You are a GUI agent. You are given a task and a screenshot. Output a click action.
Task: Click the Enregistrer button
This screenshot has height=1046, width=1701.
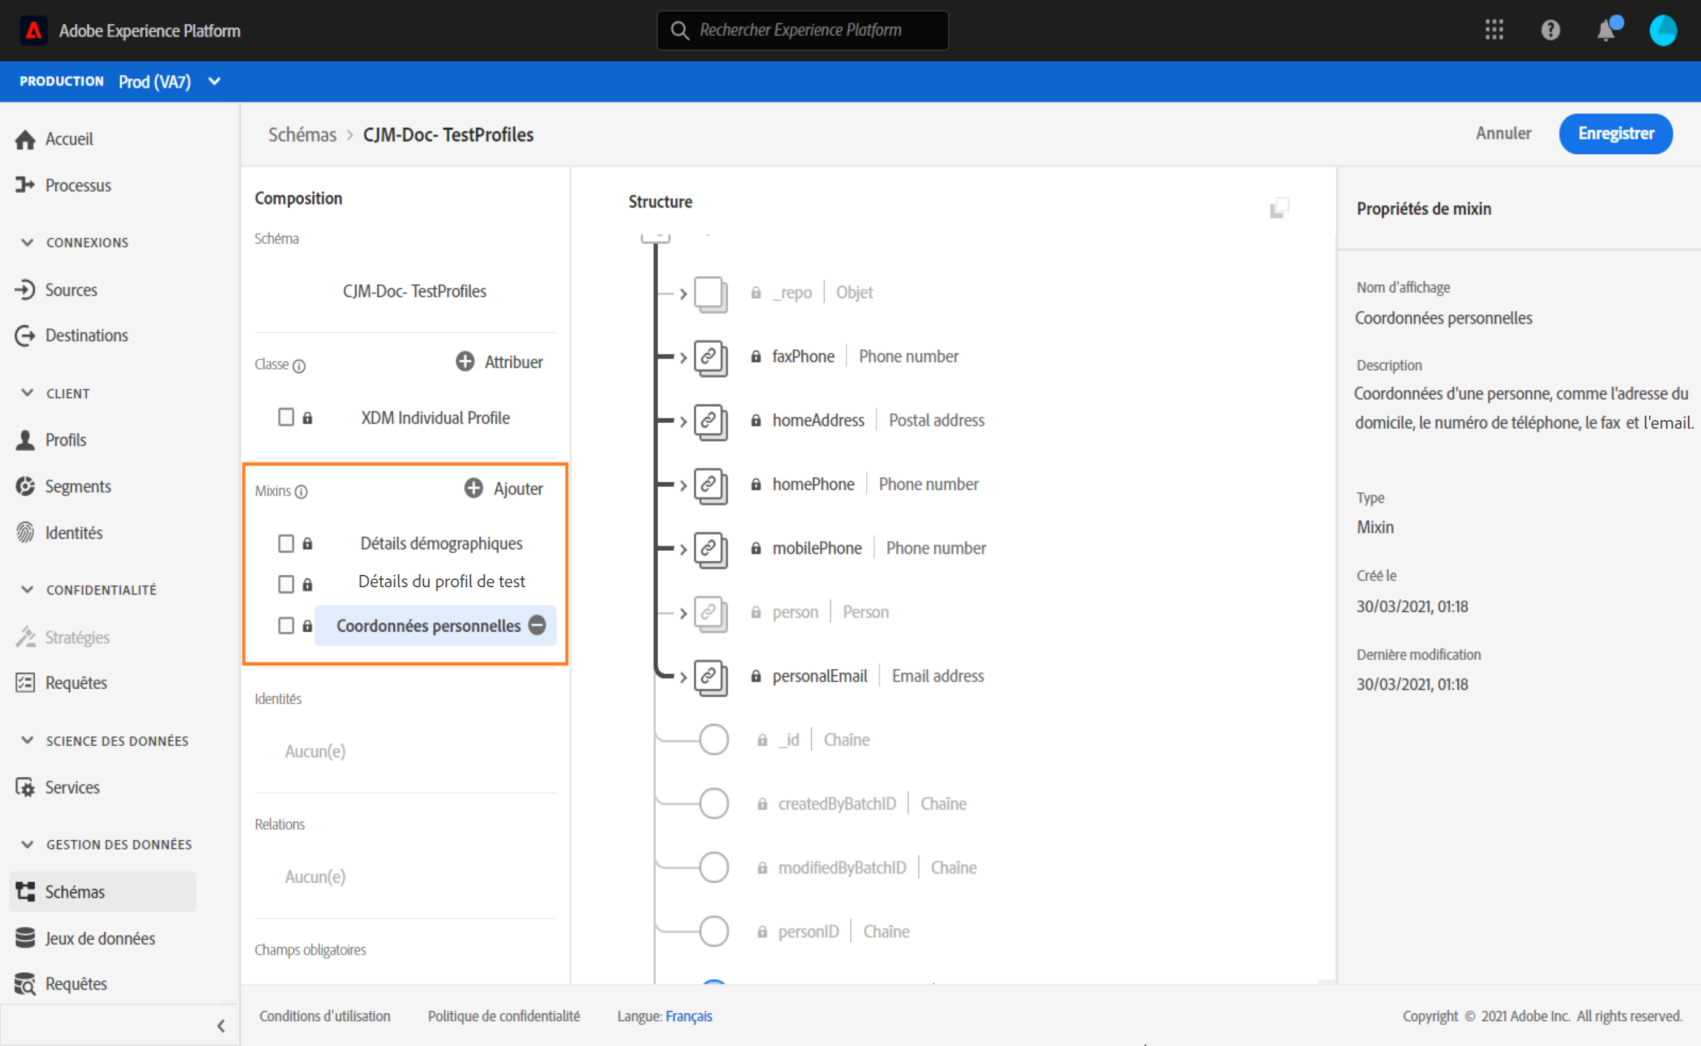[1615, 134]
